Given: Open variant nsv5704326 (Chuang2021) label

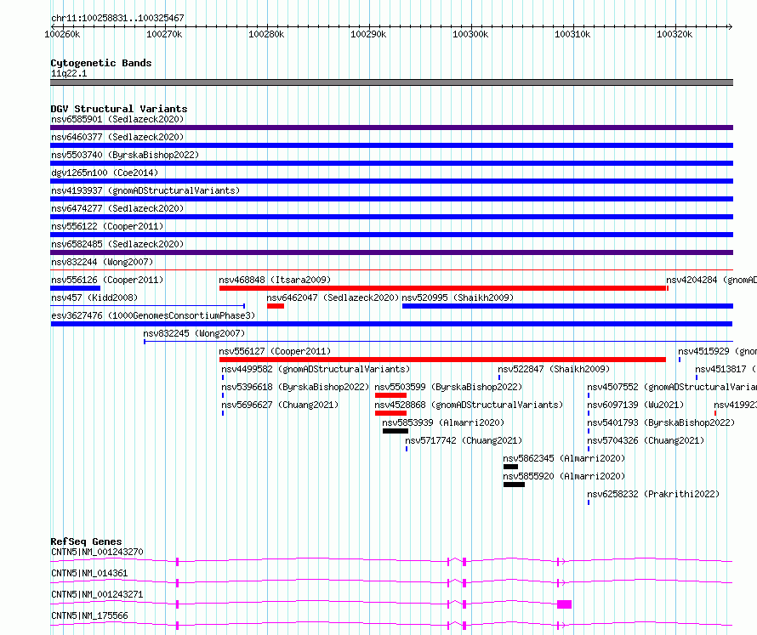Looking at the screenshot, I should [646, 440].
